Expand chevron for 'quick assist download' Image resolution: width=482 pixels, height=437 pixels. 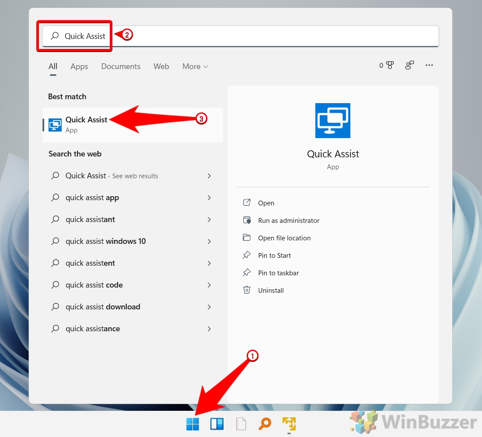(209, 307)
